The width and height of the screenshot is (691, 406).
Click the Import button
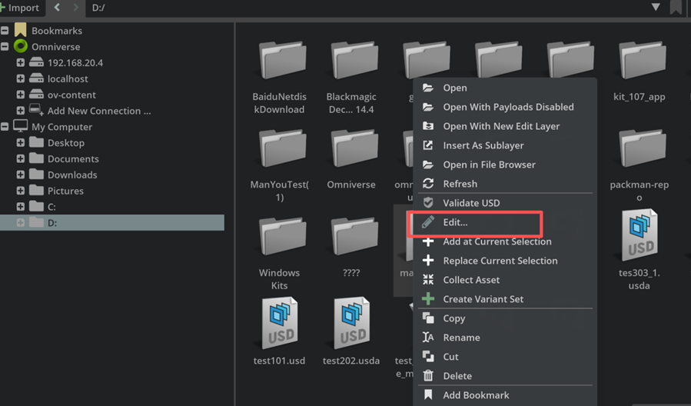20,8
